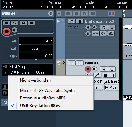This screenshot has height=127, width=132.
Task: Toggle global mute button in track list header
Action: click(x=68, y=14)
